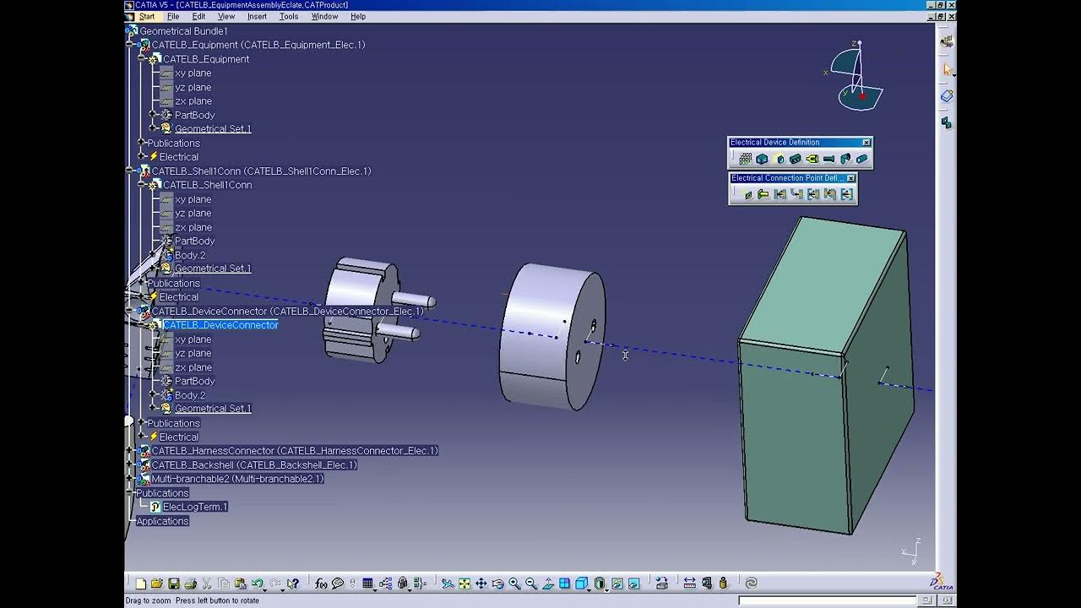This screenshot has width=1081, height=608.
Task: Click the compass at top right of viewport
Action: (x=856, y=76)
